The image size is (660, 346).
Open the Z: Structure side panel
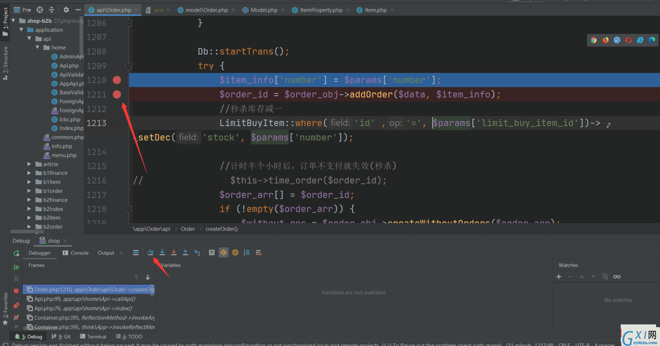[x=5, y=63]
